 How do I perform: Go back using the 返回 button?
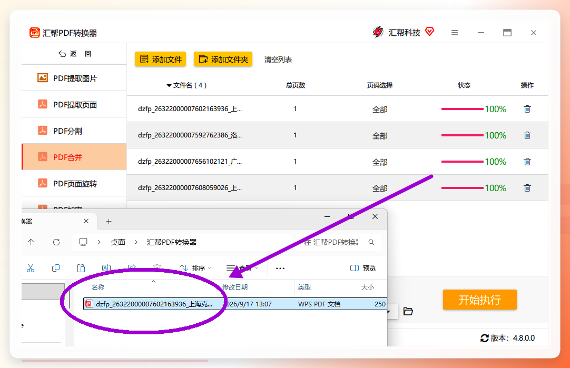(74, 54)
